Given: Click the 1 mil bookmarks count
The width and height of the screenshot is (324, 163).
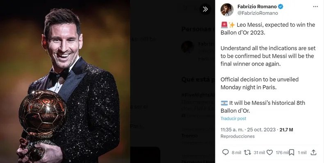Looking at the screenshot, I should pyautogui.click(x=302, y=152).
